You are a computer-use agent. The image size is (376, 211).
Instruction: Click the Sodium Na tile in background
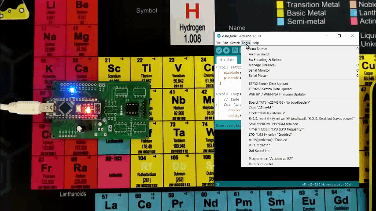pyautogui.click(x=50, y=41)
